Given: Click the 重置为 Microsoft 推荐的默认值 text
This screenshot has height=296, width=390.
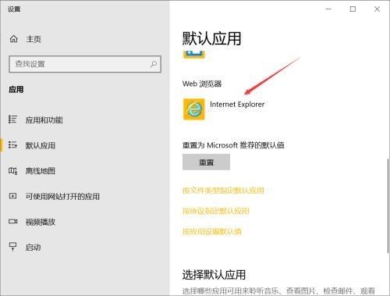Looking at the screenshot, I should 233,145.
